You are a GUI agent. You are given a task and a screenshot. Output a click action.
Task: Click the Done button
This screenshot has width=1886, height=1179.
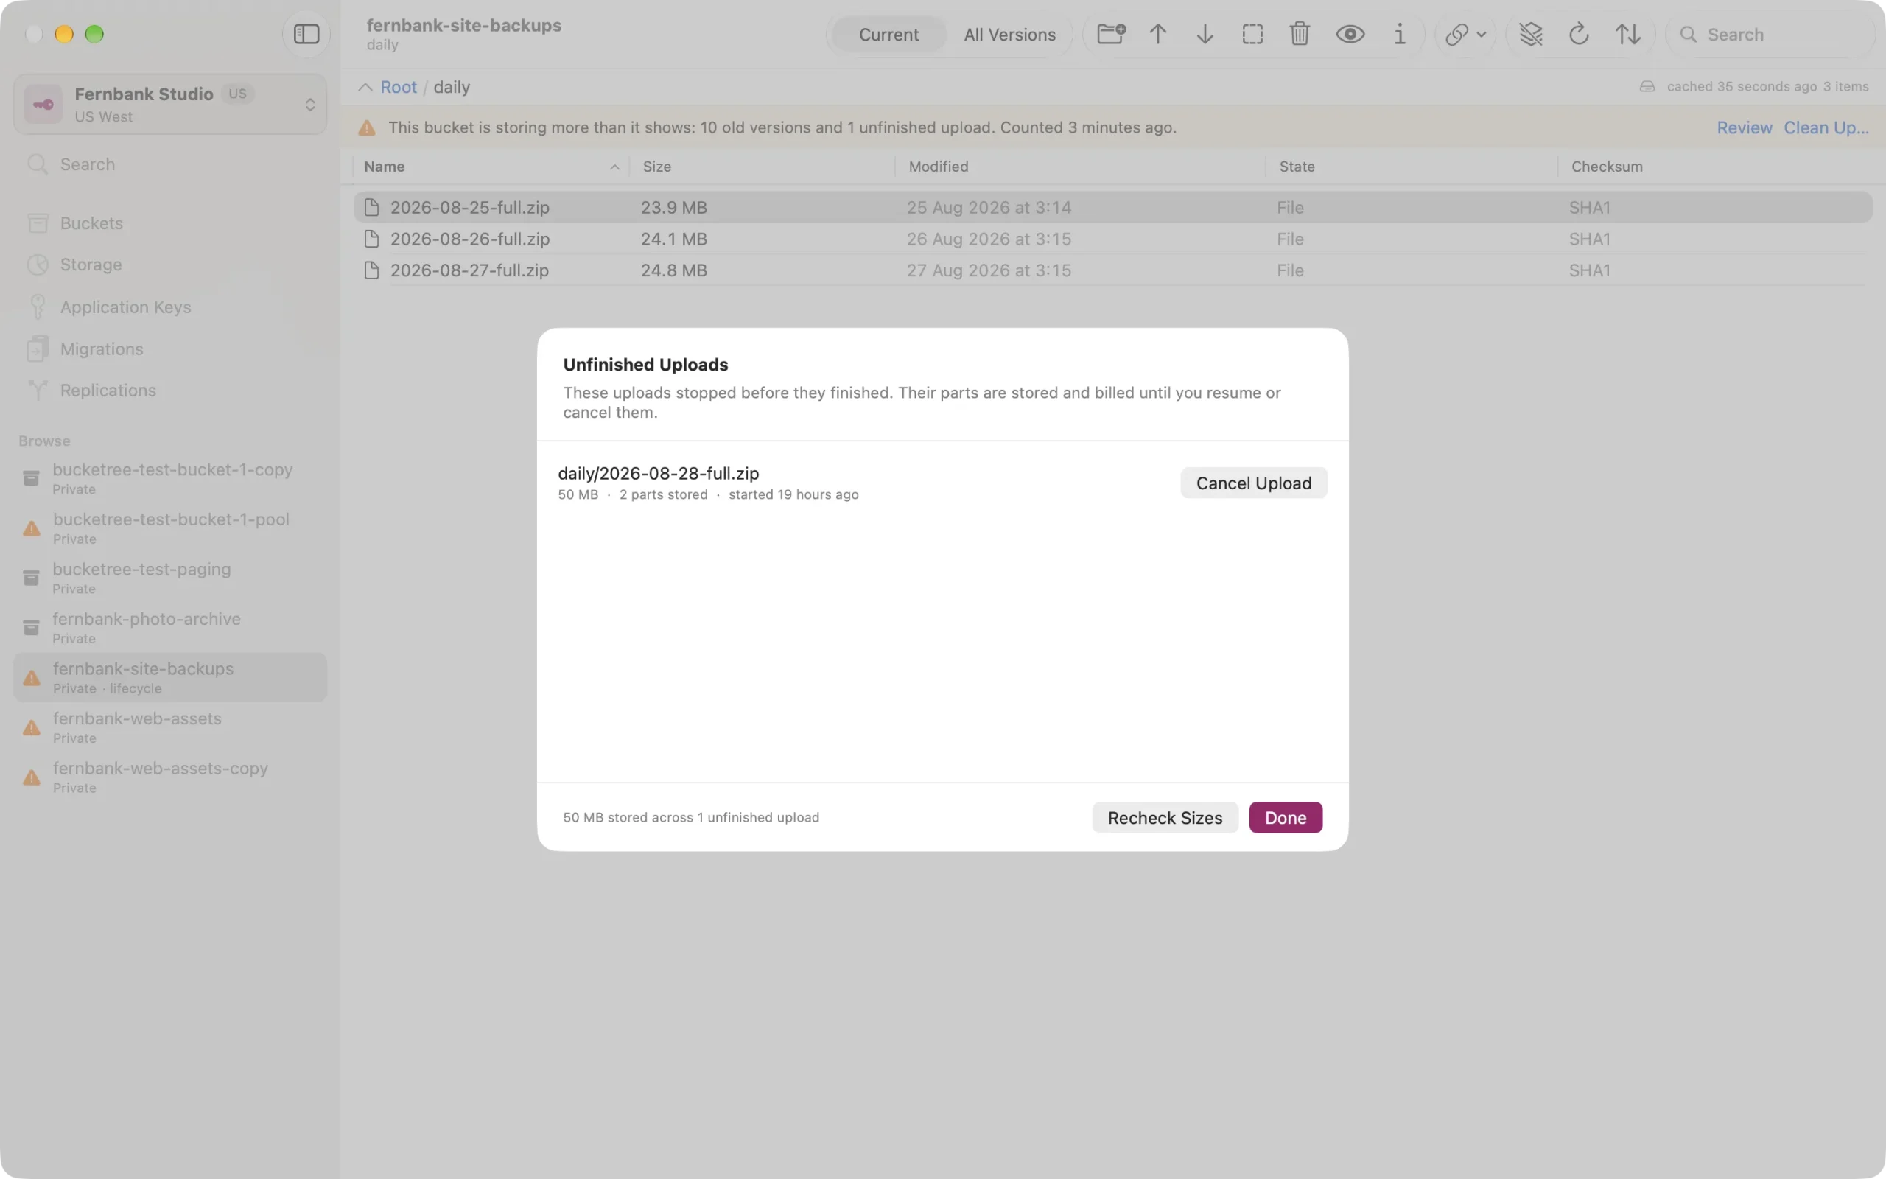click(x=1285, y=817)
